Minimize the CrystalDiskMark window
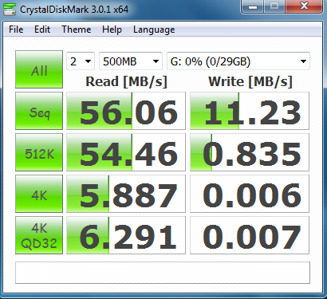This screenshot has height=299, width=327. [253, 6]
